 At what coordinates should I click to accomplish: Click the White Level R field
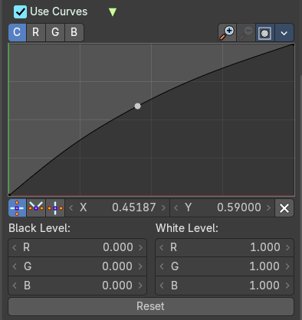[225, 247]
